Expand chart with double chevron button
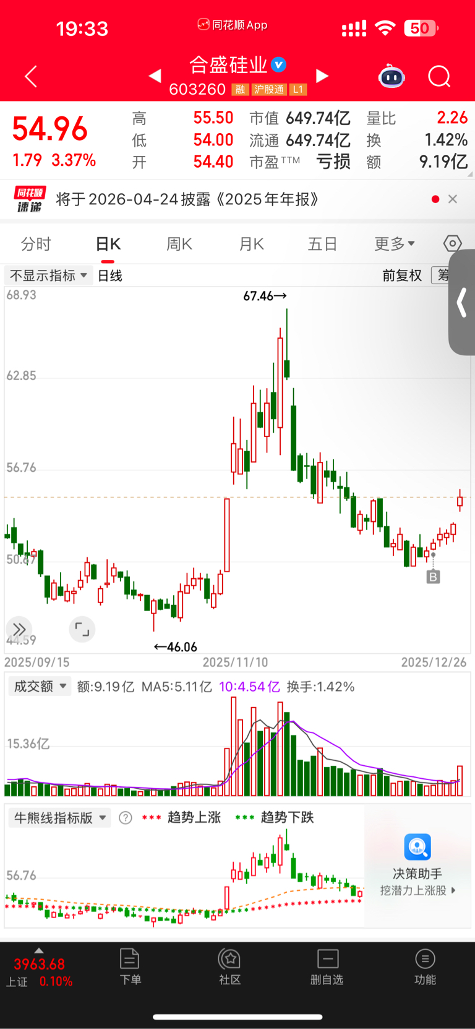Viewport: 475px width, 1029px height. (19, 630)
